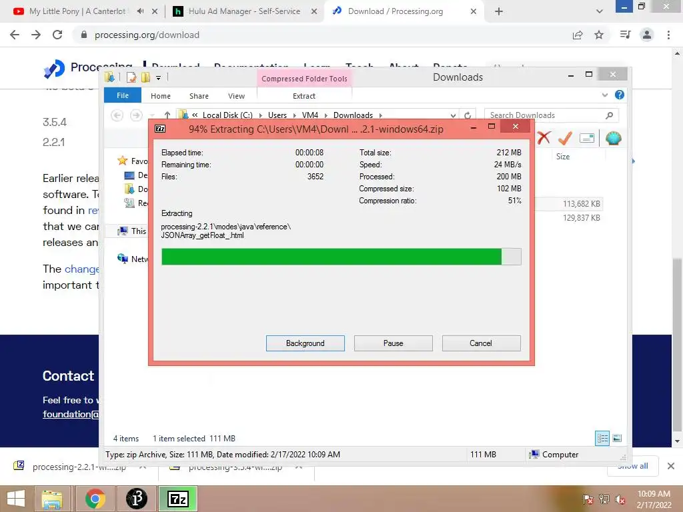Expand the VM4 breadcrumb arrow
This screenshot has height=512, width=683.
(x=325, y=115)
